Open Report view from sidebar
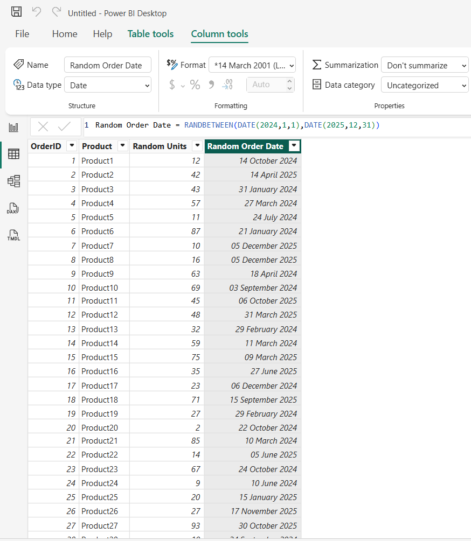 pyautogui.click(x=13, y=128)
